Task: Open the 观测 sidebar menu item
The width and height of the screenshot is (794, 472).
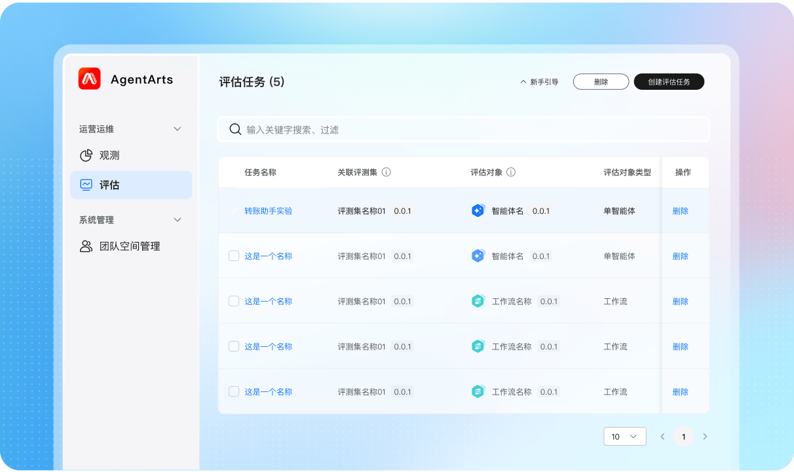Action: 109,155
